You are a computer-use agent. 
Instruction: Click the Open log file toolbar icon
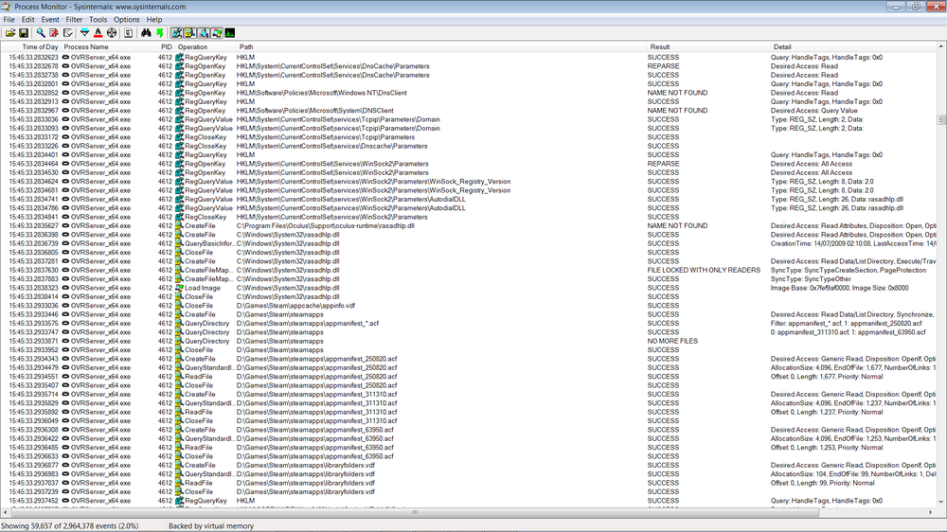10,33
